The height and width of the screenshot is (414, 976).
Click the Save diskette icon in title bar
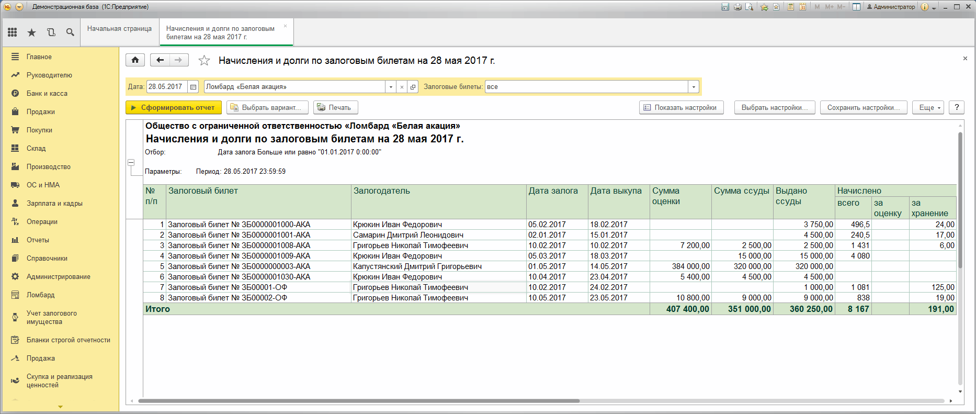[x=725, y=7]
